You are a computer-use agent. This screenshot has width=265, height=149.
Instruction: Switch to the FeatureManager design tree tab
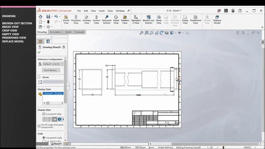40,41
